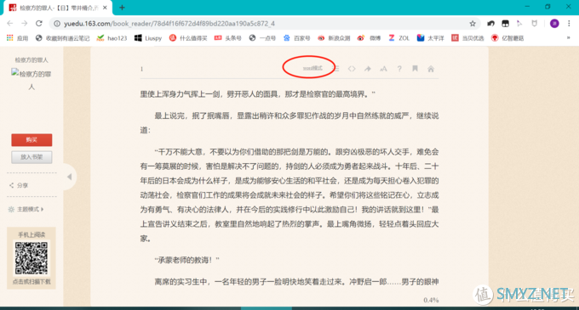Click the code brackets icon in reader toolbar
Screen dimensions: 579x310
[352, 69]
